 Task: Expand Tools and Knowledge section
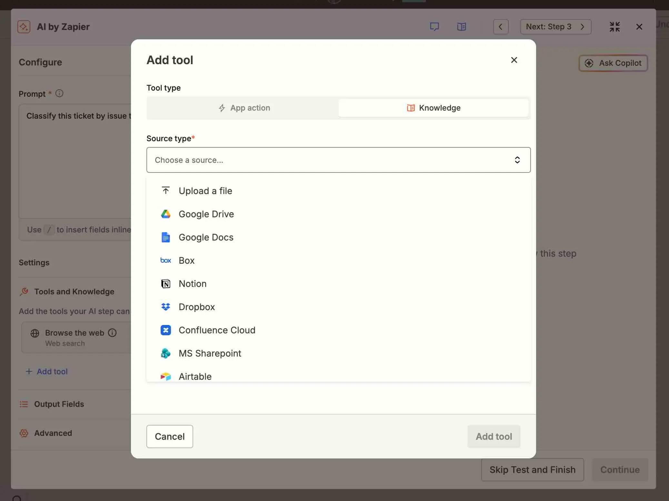pos(75,292)
